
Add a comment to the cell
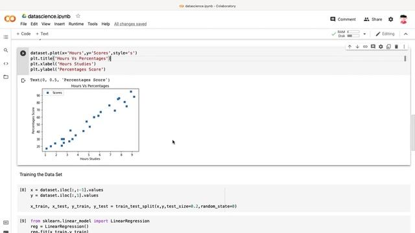coord(373,47)
